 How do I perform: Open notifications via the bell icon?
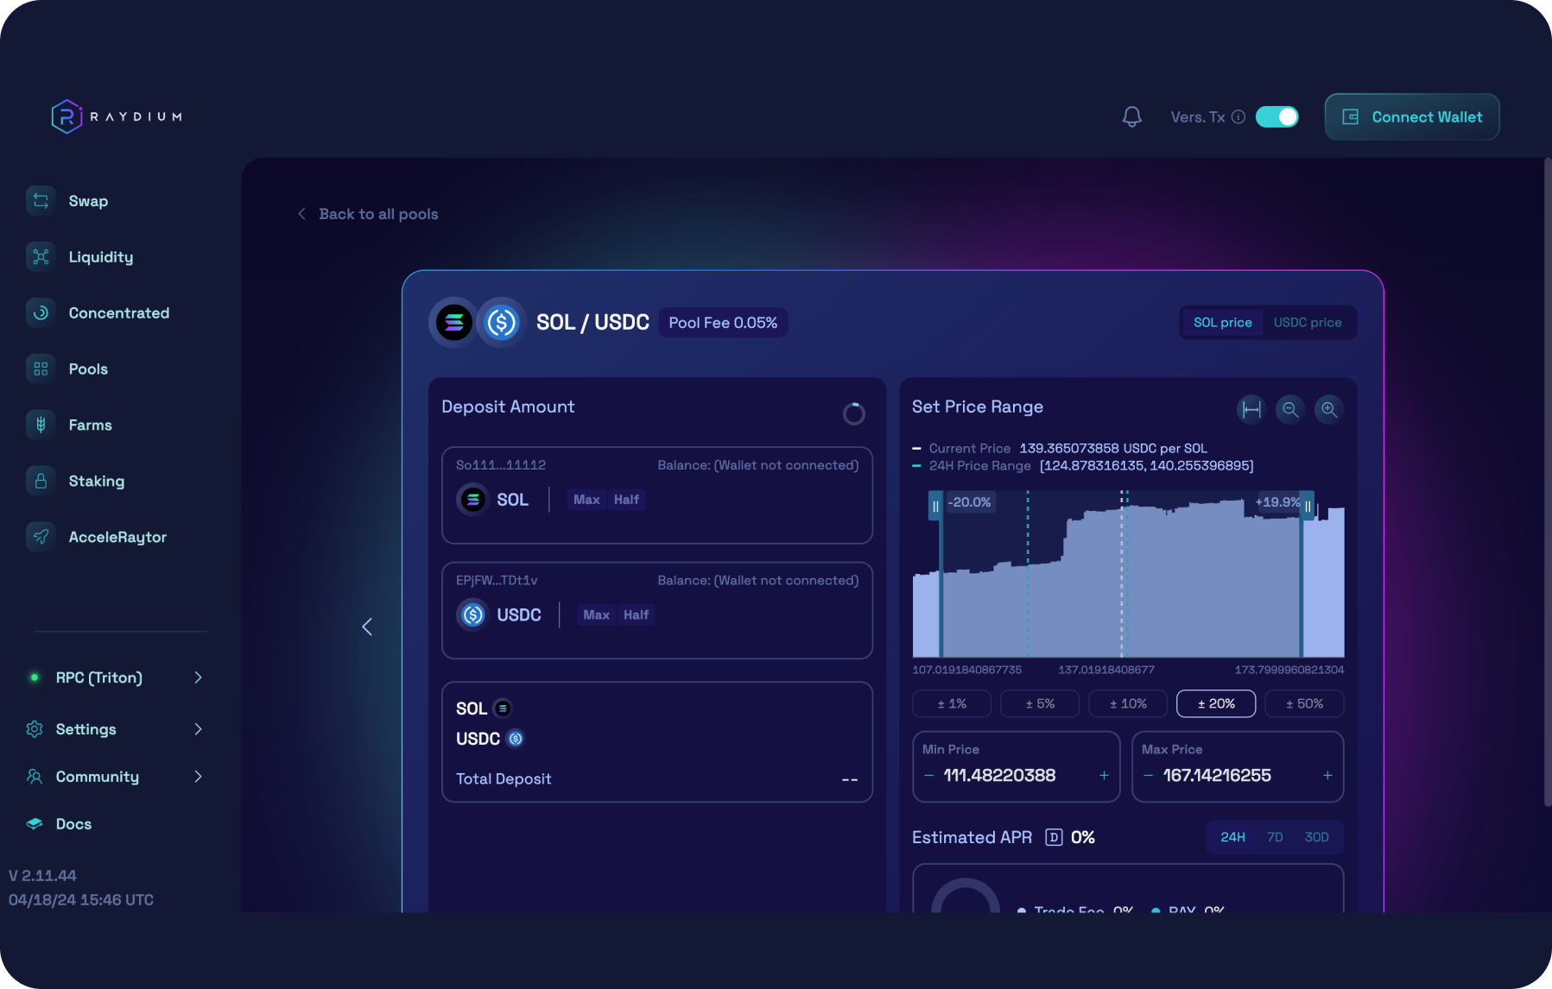coord(1132,117)
